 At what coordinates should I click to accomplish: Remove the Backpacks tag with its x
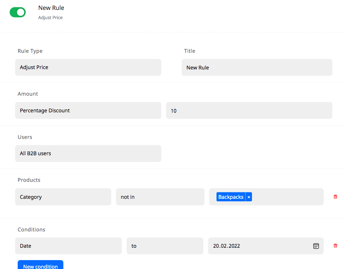(249, 197)
